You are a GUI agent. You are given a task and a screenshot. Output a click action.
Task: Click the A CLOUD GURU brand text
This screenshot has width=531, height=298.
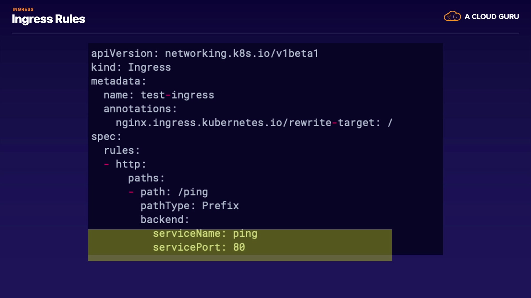[491, 17]
